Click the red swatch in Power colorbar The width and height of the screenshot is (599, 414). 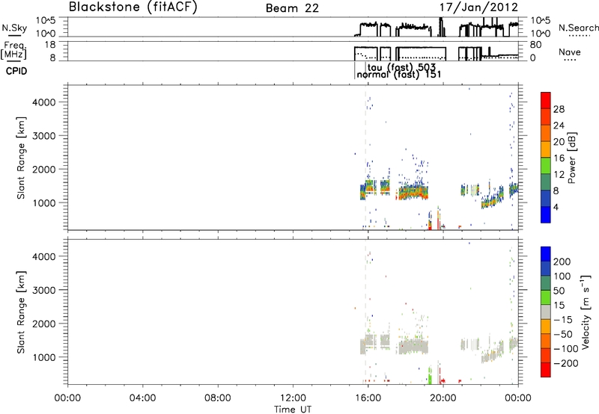[x=546, y=101]
